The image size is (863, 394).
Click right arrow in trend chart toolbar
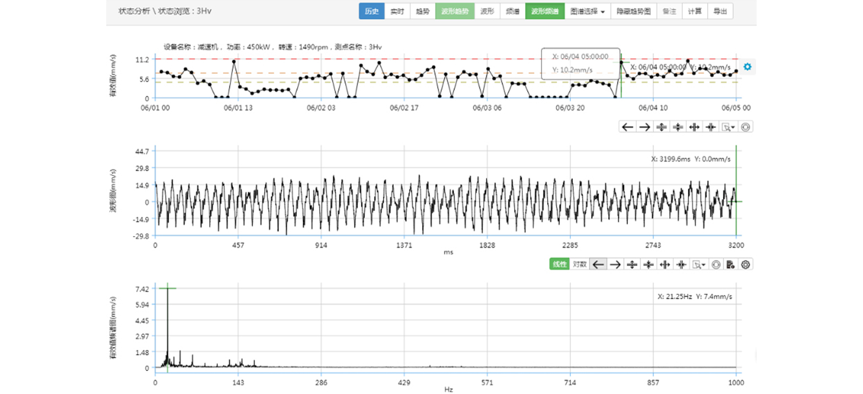[644, 127]
